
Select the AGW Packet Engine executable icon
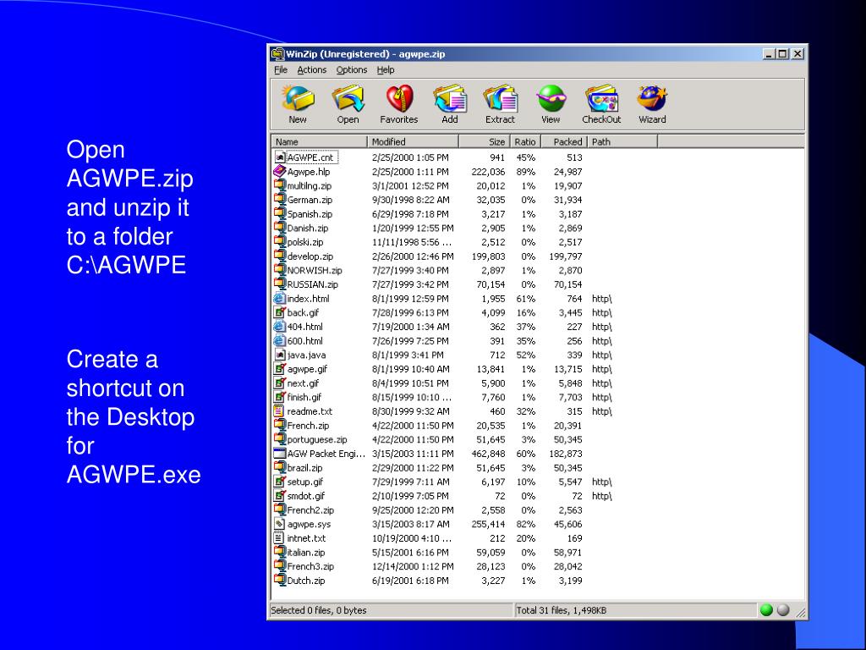279,454
